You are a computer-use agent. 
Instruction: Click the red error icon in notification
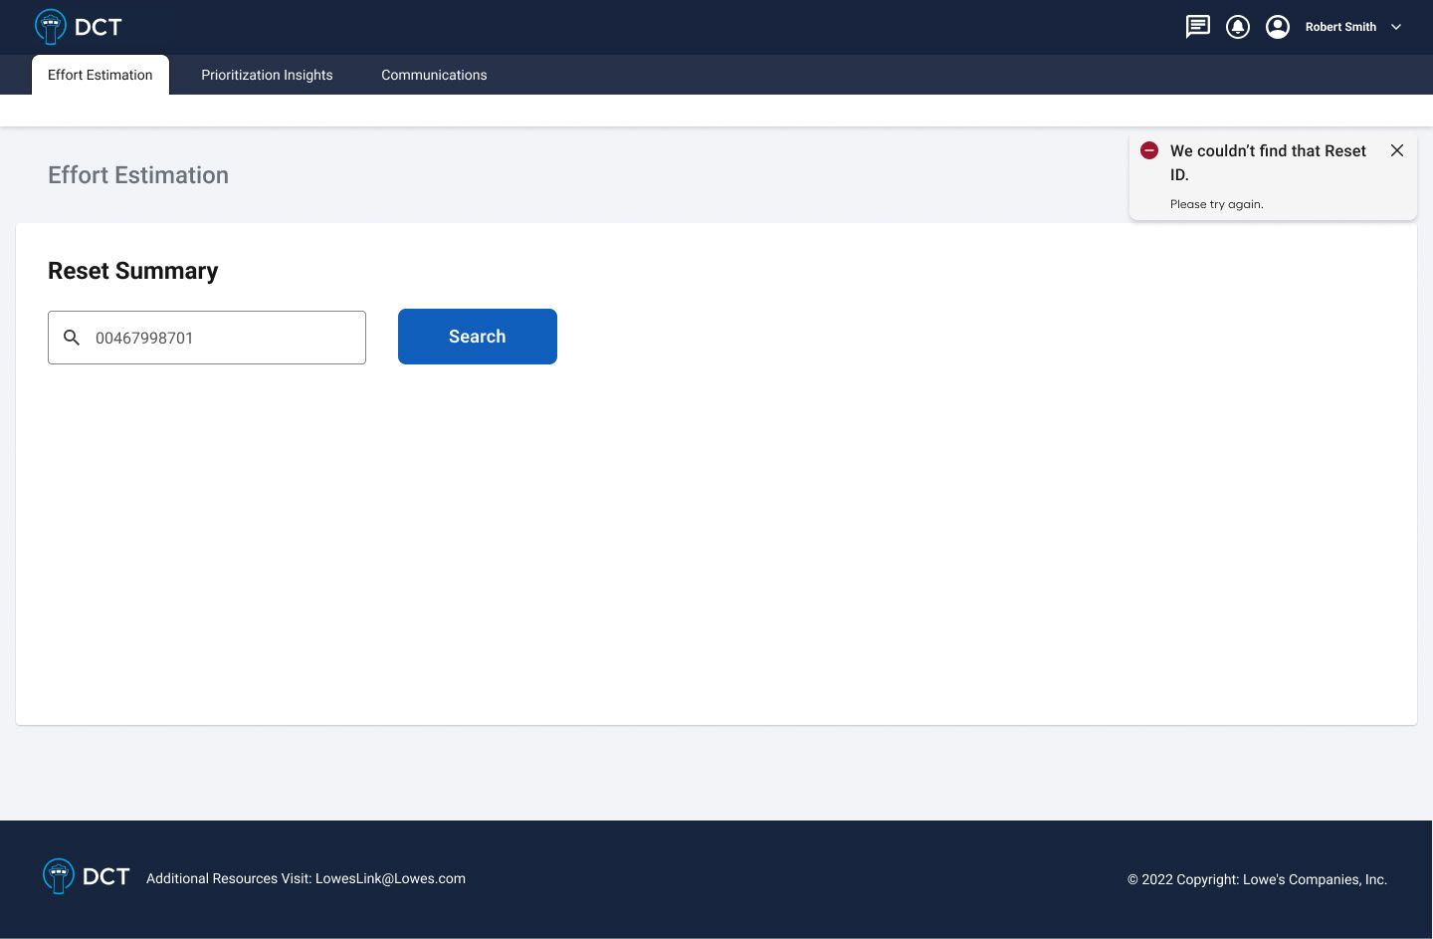(1149, 150)
